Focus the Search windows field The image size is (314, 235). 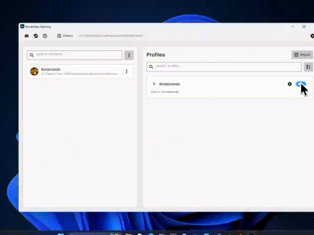(75, 55)
